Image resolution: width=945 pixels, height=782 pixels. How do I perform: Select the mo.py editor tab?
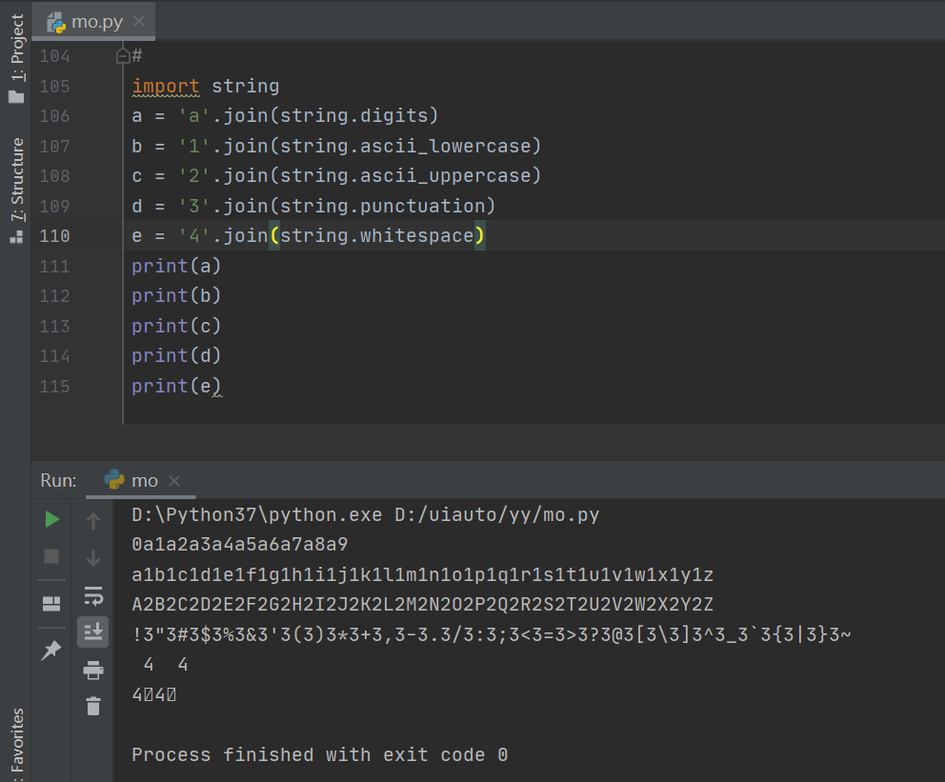click(x=97, y=21)
